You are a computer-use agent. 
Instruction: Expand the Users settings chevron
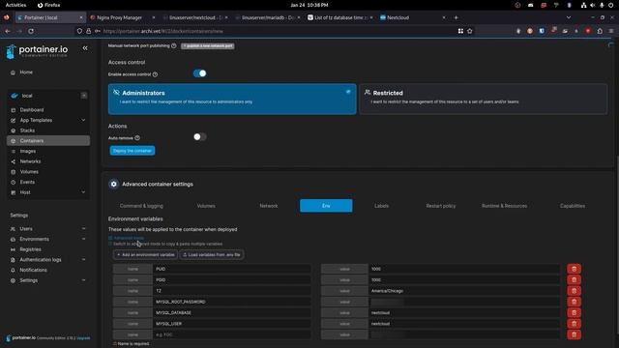83,228
